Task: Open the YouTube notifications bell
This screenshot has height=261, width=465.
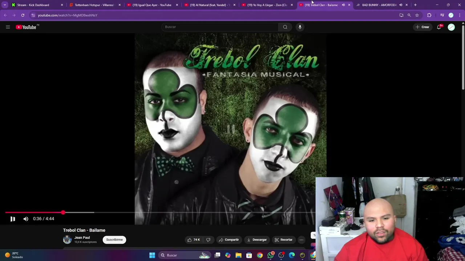Action: click(x=439, y=27)
